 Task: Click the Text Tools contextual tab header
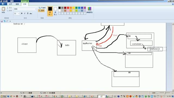click(x=25, y=1)
